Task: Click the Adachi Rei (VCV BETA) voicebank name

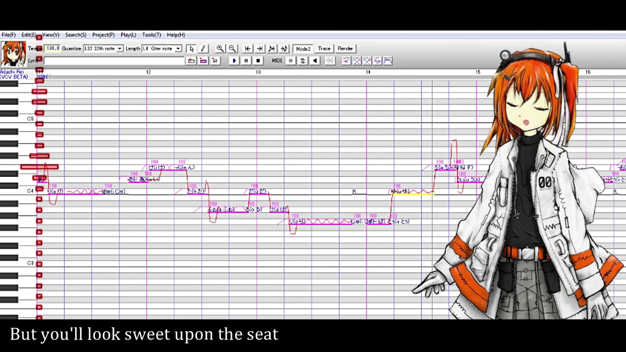Action: pyautogui.click(x=14, y=74)
